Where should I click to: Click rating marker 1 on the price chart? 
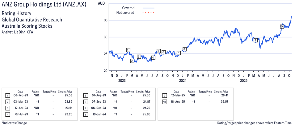tap(128, 50)
